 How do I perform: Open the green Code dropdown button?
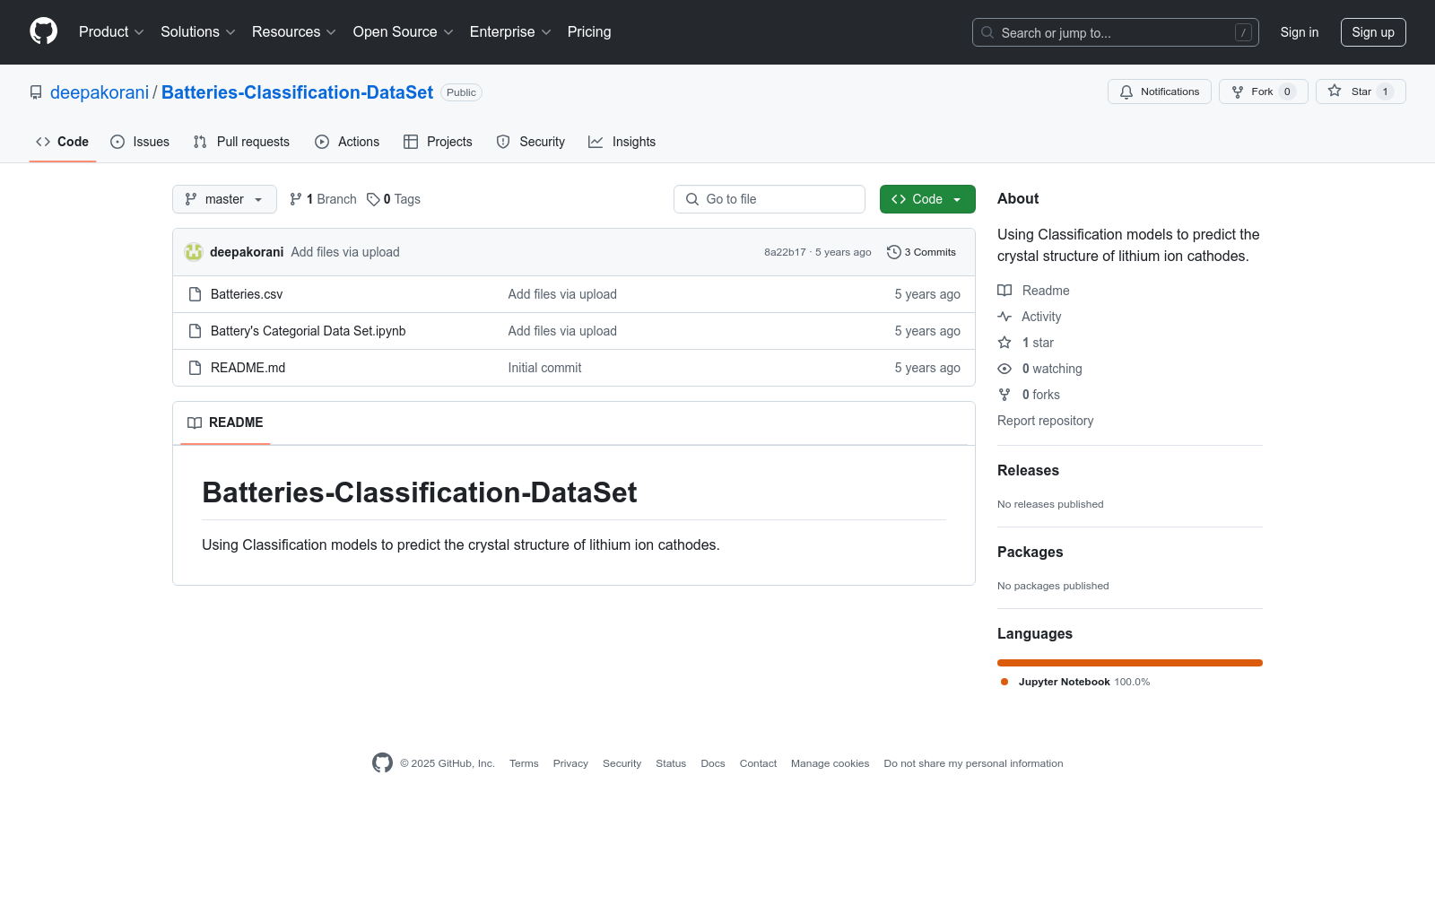pos(927,199)
